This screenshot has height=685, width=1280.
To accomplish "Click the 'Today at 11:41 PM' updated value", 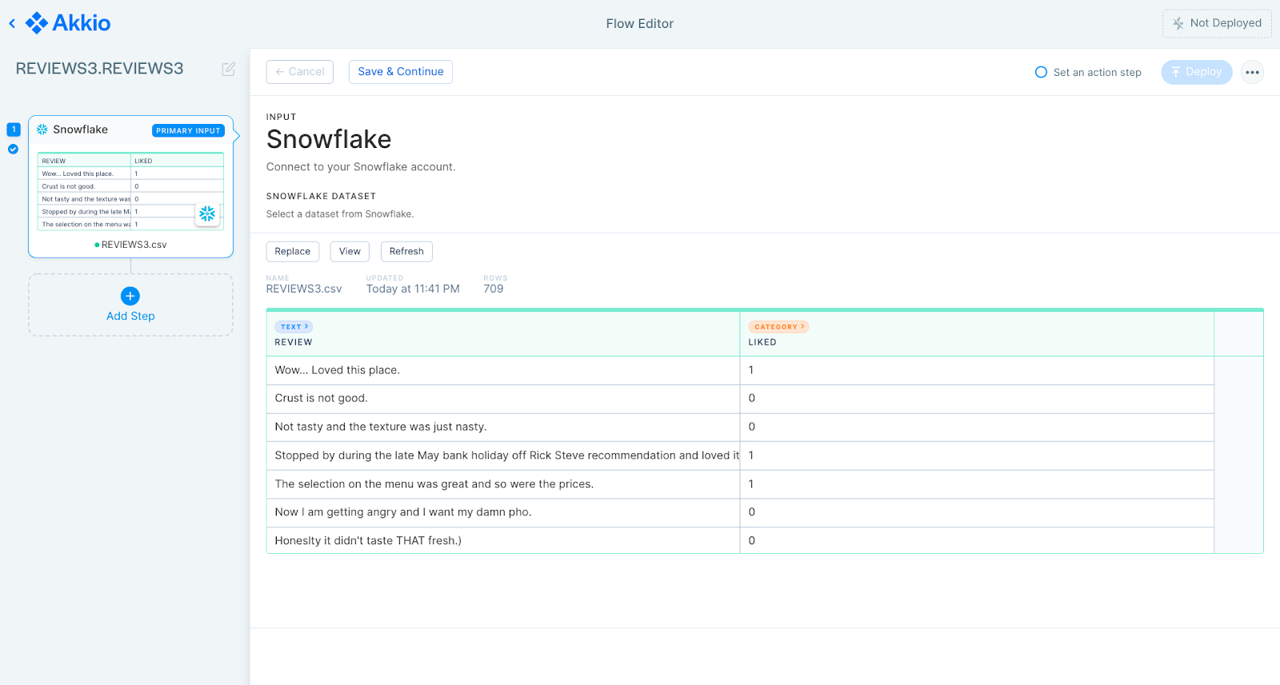I will (x=413, y=289).
